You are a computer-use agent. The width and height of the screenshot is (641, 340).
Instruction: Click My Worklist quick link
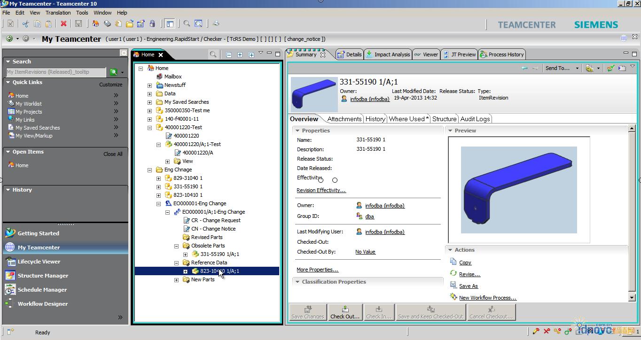[x=29, y=104]
